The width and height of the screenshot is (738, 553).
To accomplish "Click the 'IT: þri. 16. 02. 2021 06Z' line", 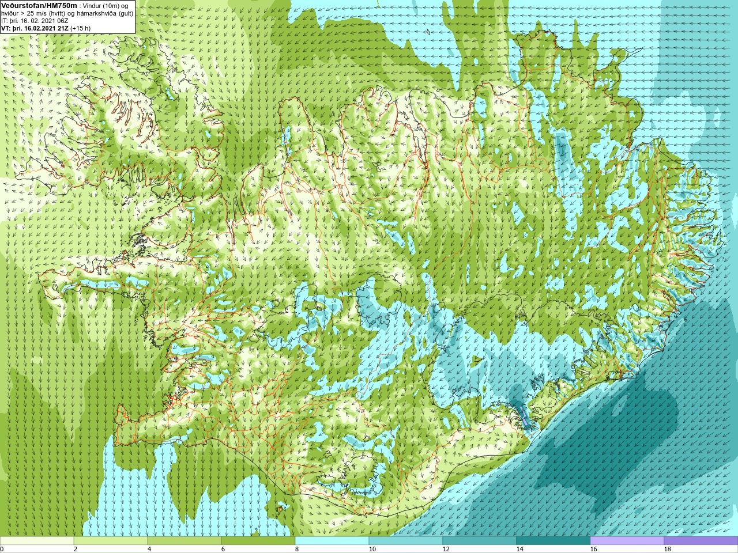I will (35, 20).
